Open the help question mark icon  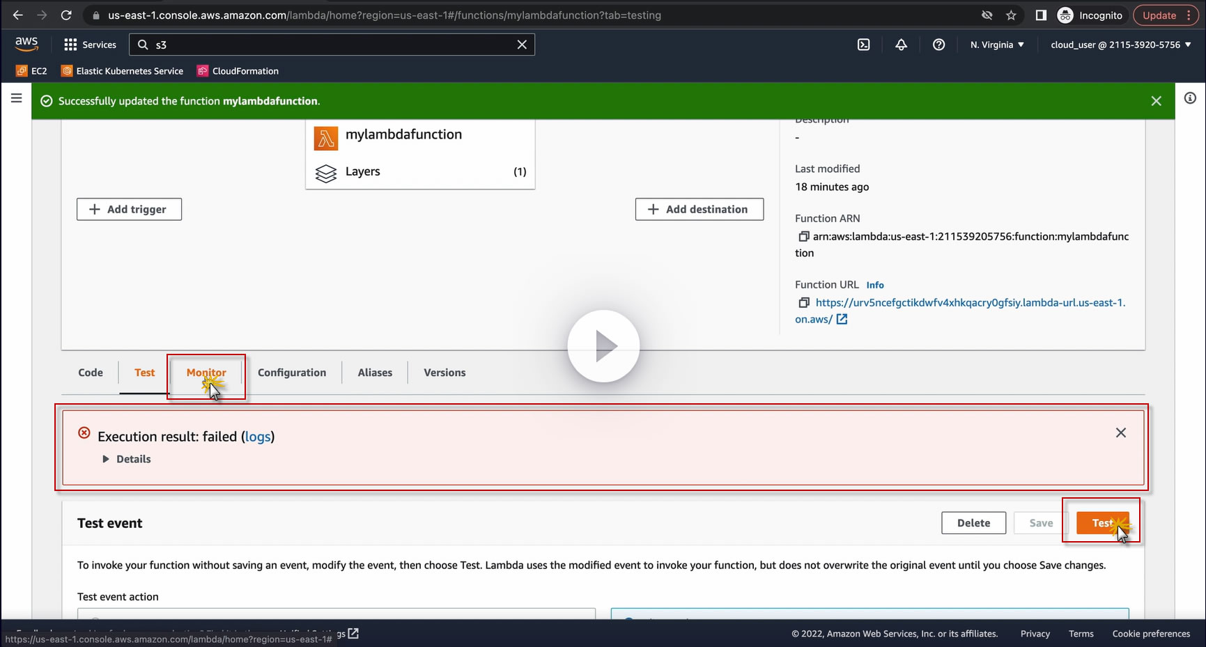point(939,45)
